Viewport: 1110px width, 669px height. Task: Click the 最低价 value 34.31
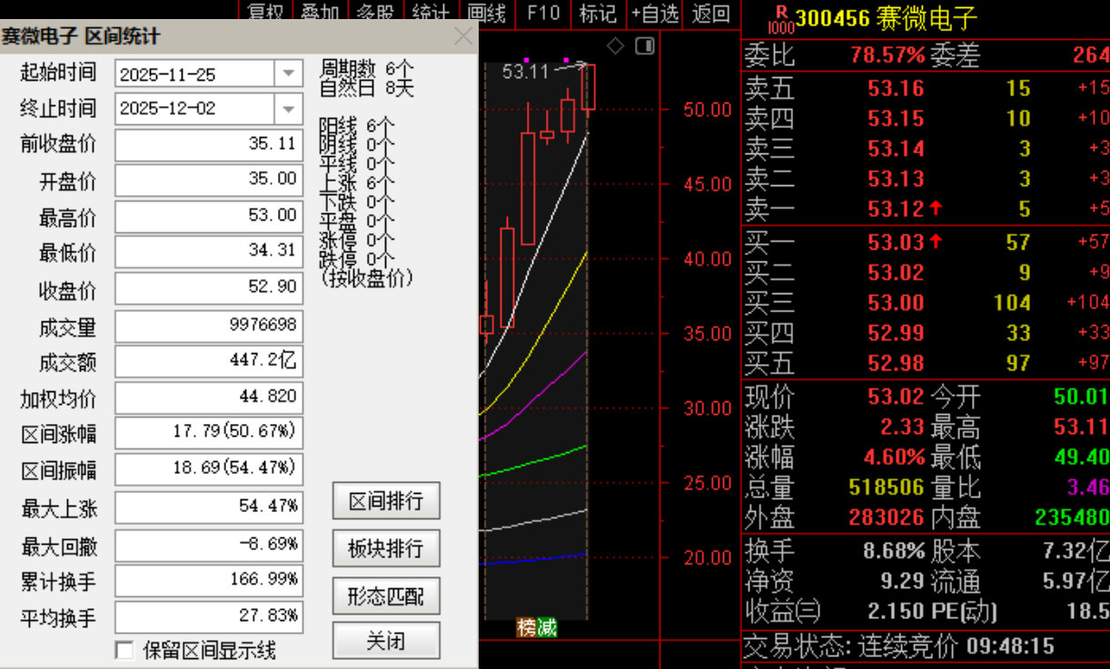click(x=209, y=251)
